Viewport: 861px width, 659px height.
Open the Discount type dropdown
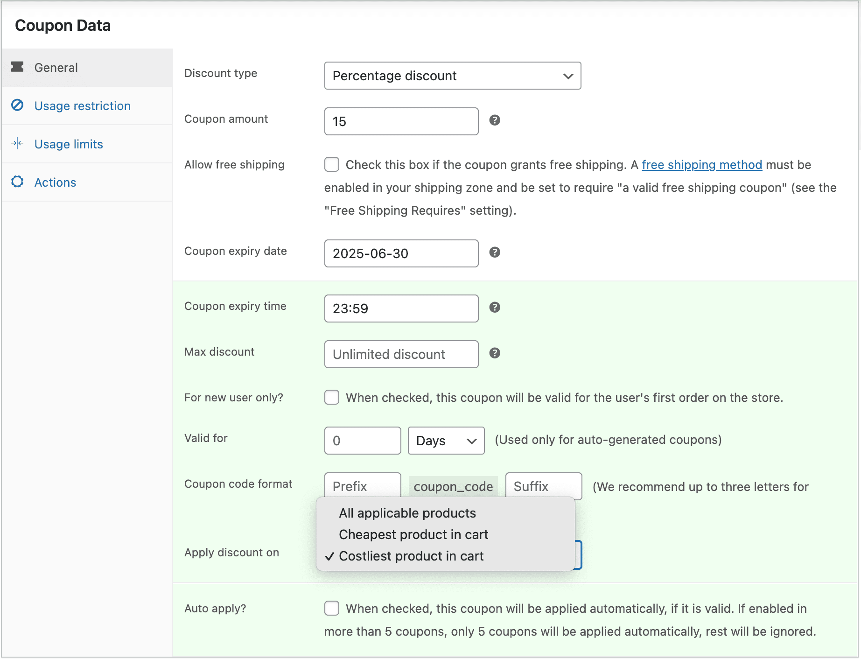452,76
